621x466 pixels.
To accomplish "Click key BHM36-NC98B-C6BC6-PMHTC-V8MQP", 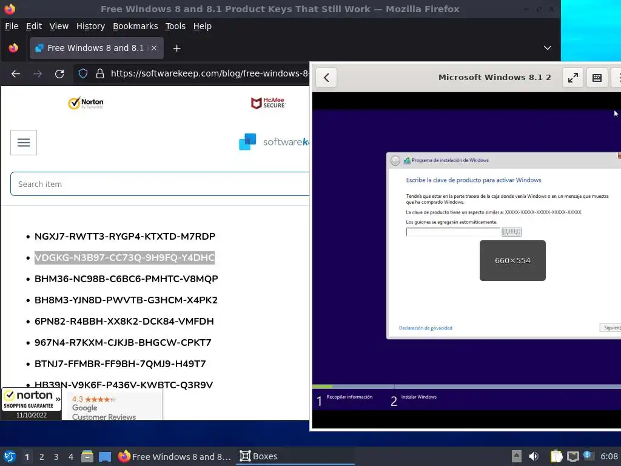I will [126, 279].
